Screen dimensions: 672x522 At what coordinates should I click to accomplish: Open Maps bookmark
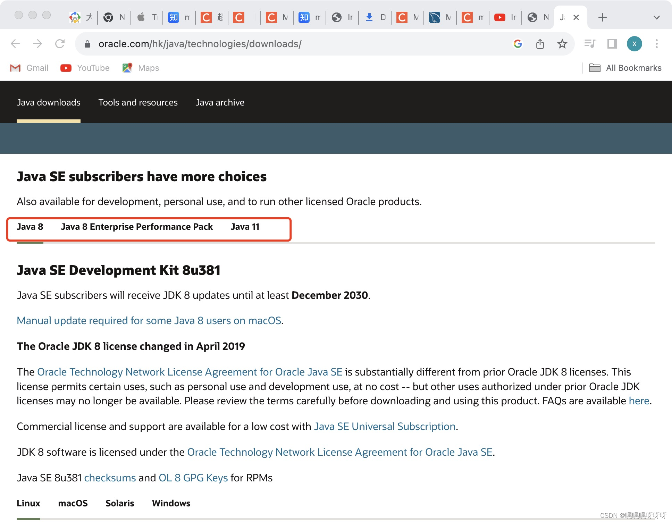pos(141,68)
